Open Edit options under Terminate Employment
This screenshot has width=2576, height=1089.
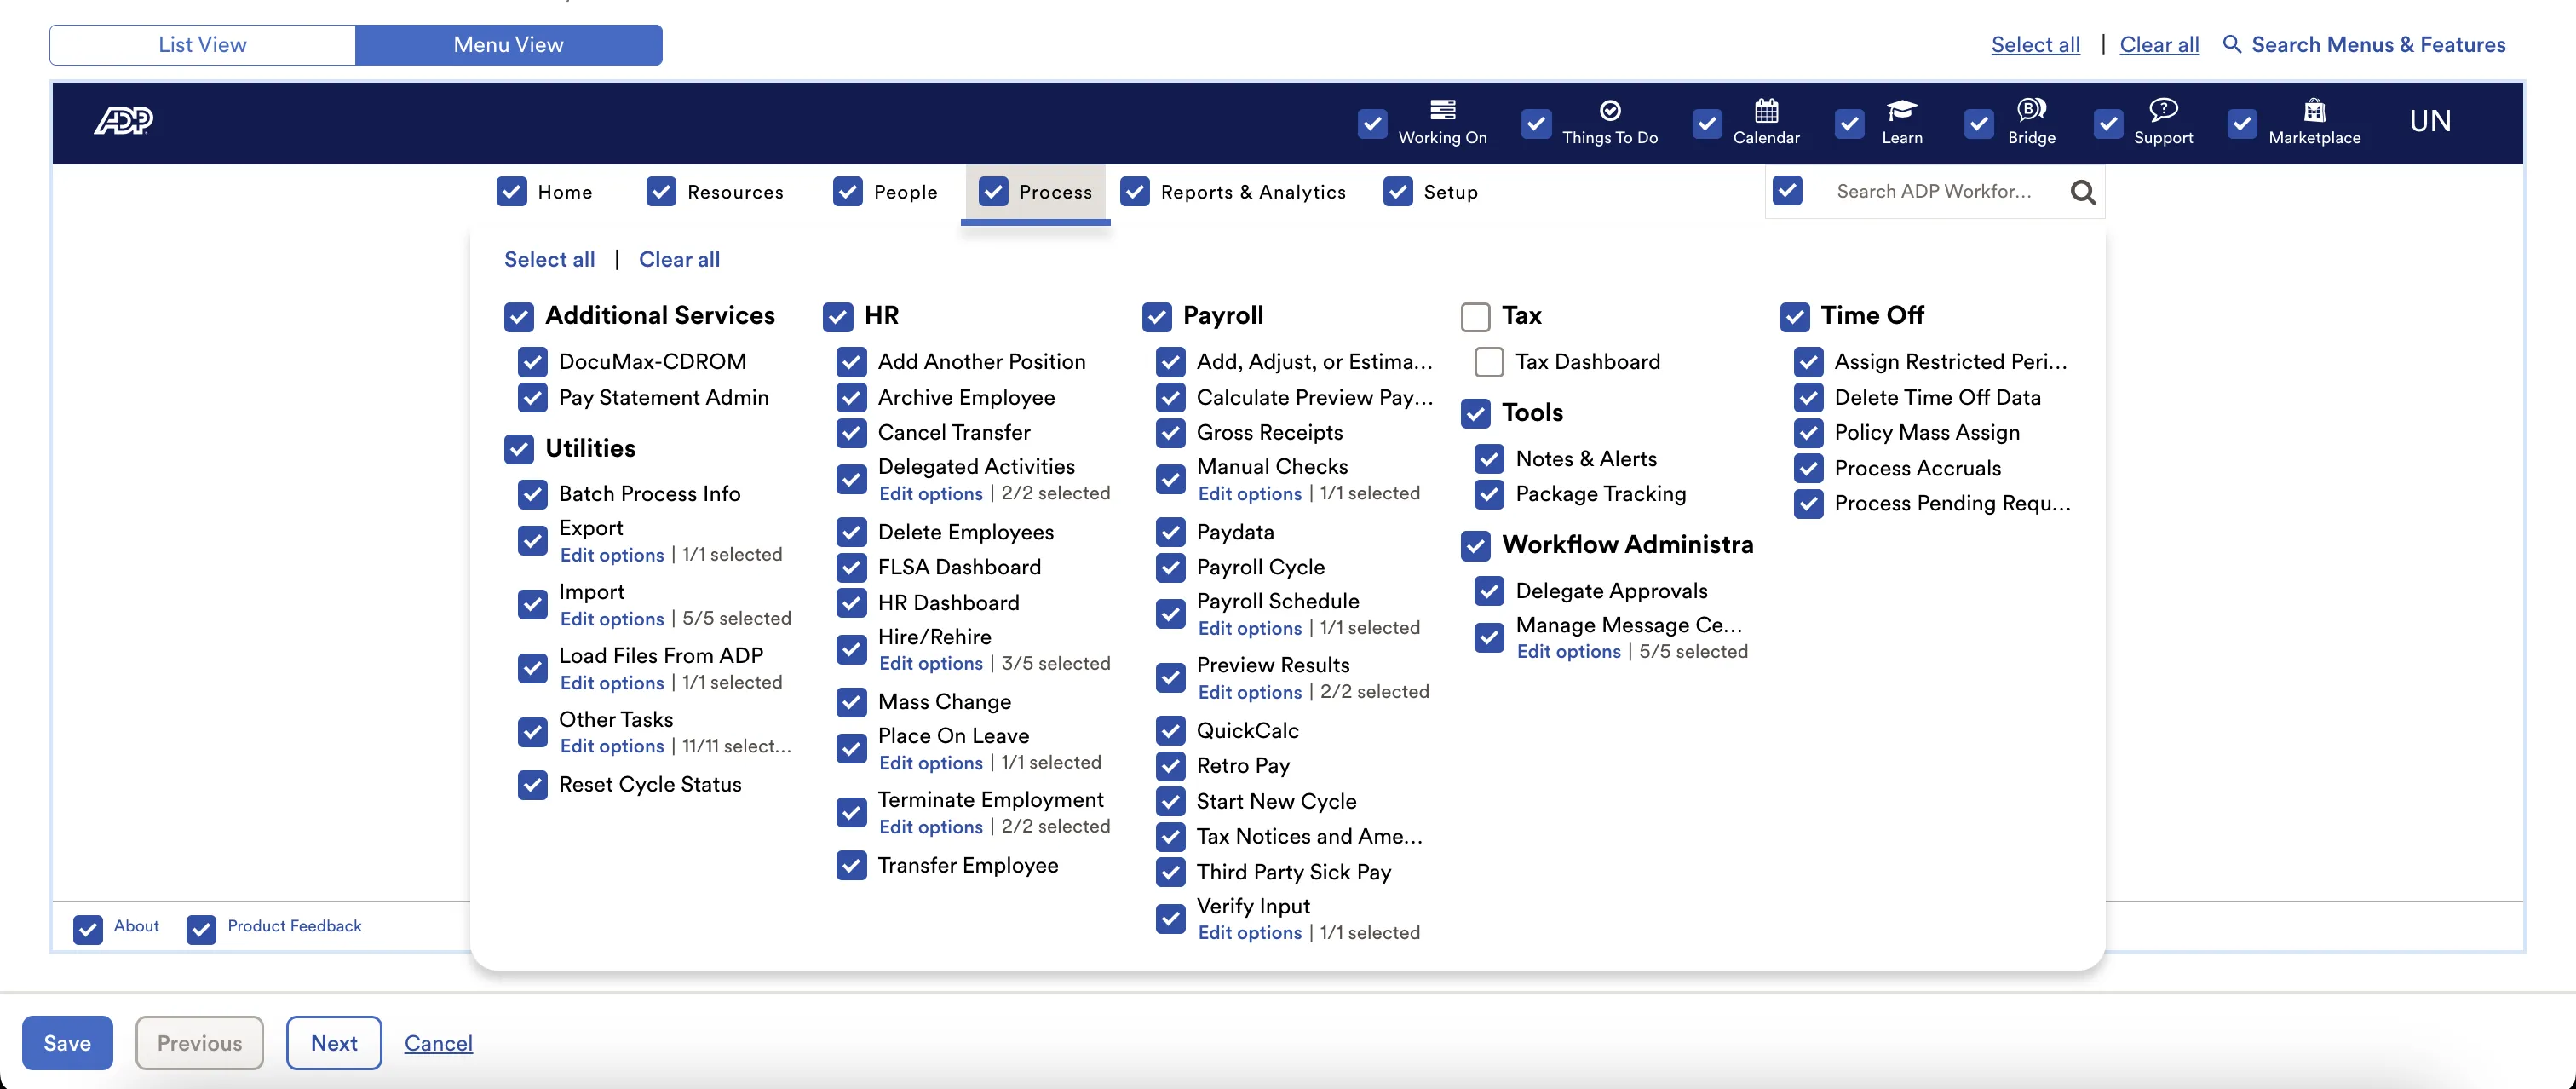tap(930, 827)
